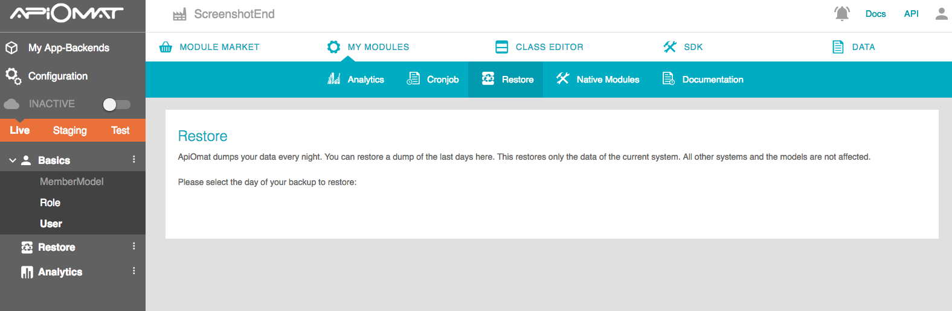This screenshot has height=311, width=952.
Task: Click the Module Market basket icon
Action: tap(166, 47)
